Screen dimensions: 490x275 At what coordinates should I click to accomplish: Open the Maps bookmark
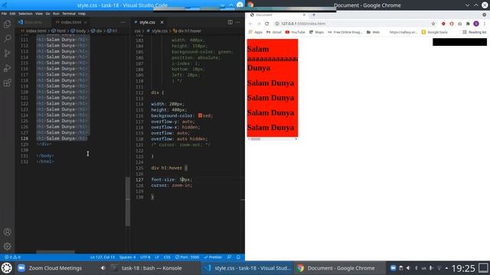point(316,32)
